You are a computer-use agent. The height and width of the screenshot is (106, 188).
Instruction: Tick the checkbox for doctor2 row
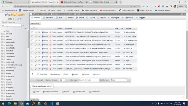(32, 40)
